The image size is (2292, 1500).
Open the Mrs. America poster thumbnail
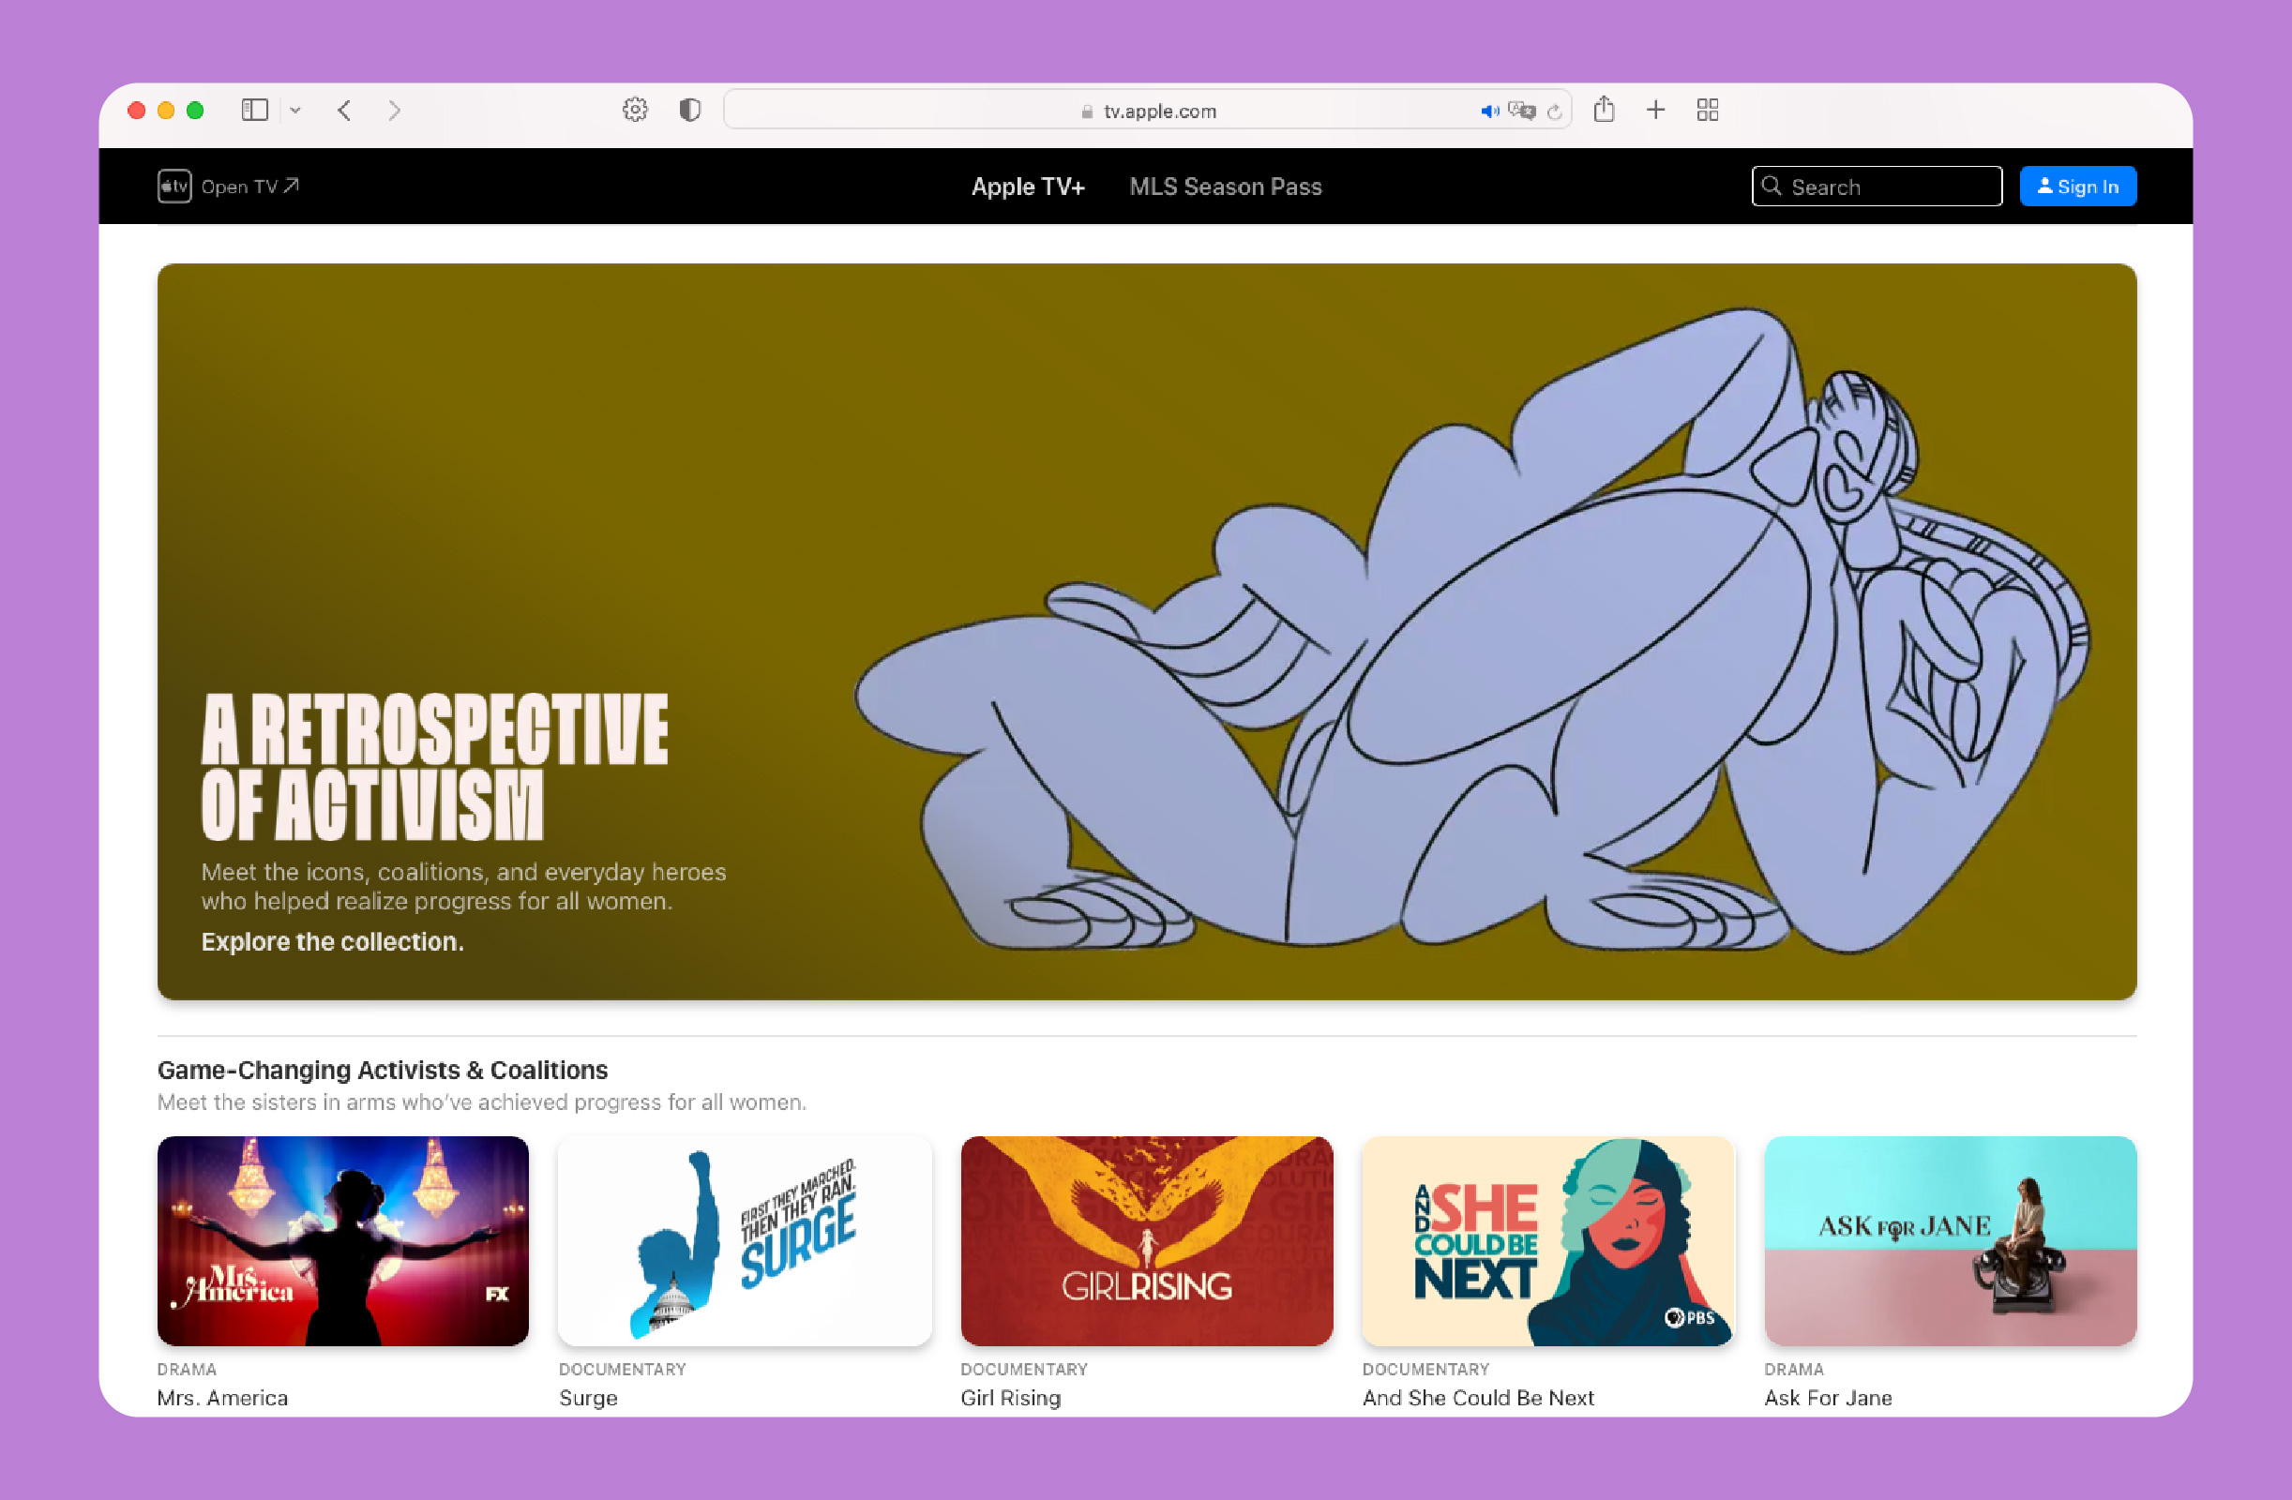[343, 1241]
